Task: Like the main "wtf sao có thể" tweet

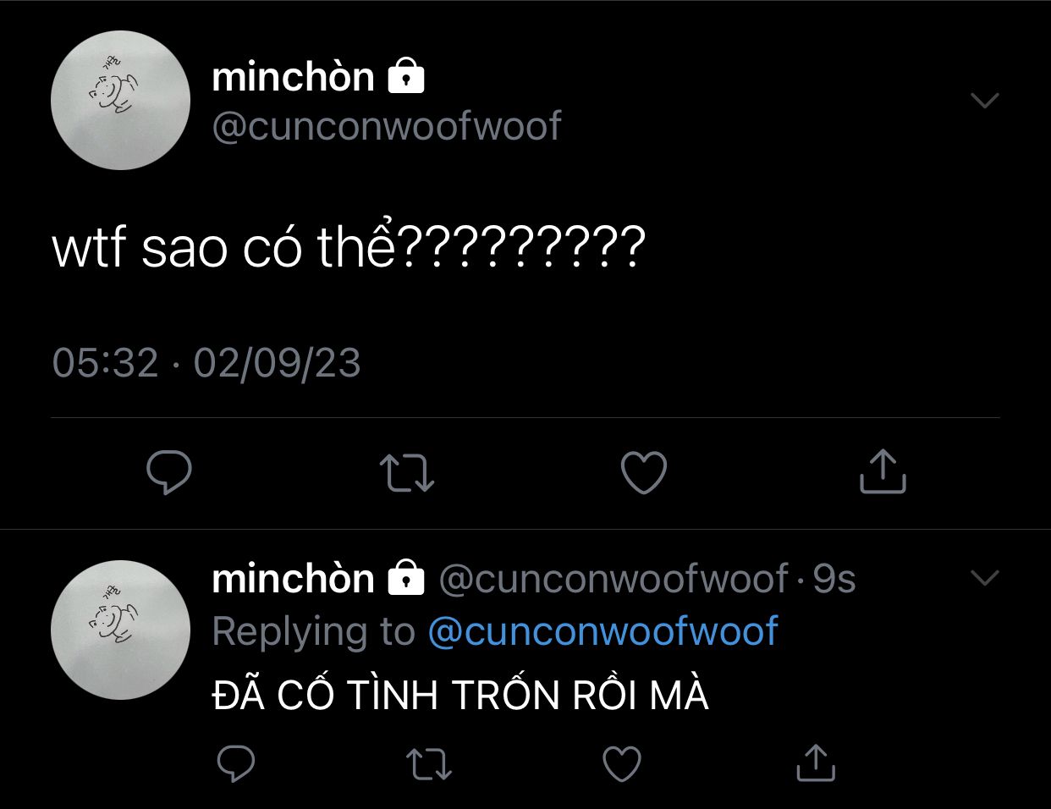Action: (644, 472)
